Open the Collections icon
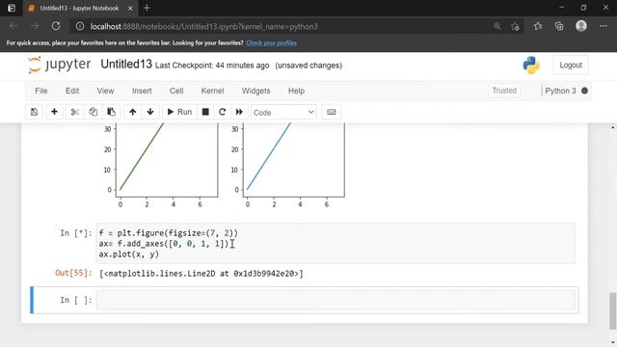 (x=559, y=26)
